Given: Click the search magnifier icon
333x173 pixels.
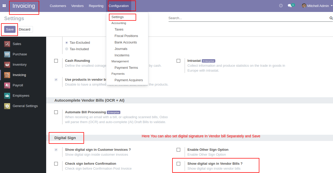Looking at the screenshot, I should coord(331,18).
